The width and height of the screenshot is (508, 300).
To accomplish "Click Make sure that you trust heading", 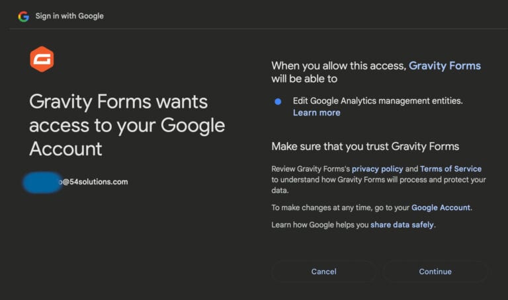I will pyautogui.click(x=365, y=146).
